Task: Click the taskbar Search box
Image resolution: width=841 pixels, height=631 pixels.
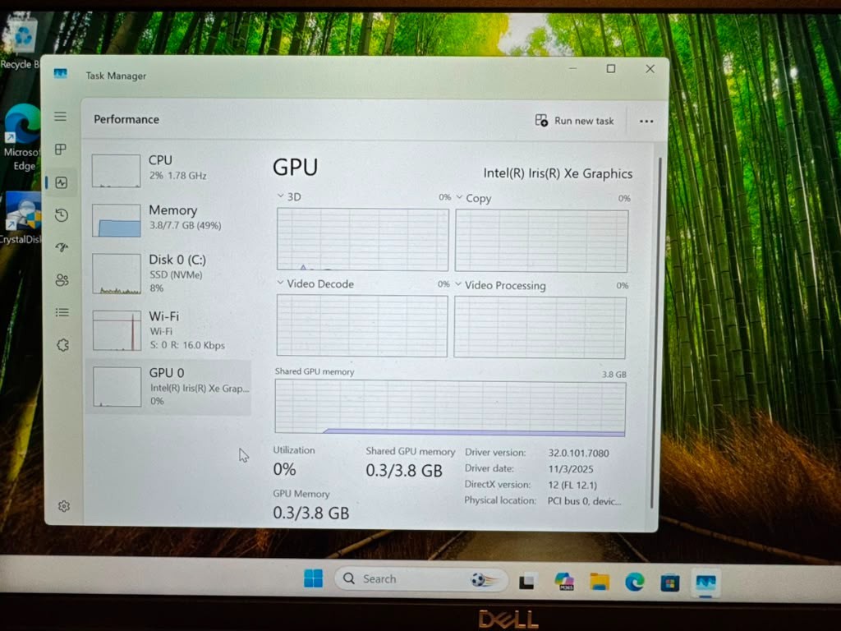Action: point(420,579)
